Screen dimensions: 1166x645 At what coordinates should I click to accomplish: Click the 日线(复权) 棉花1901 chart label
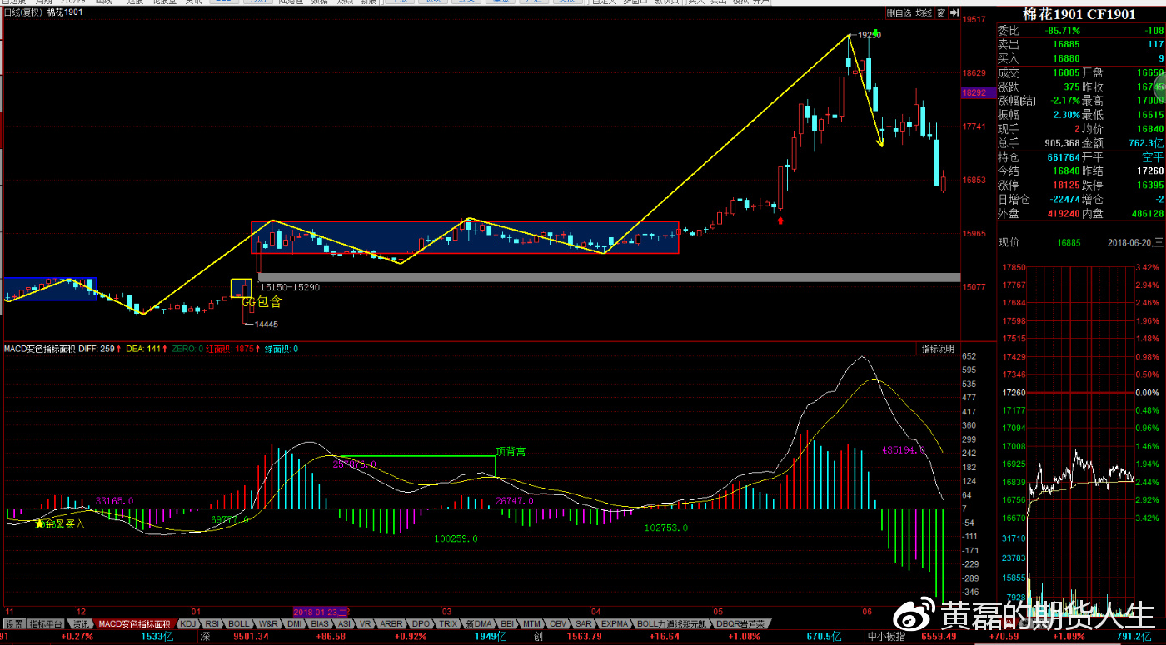point(43,13)
